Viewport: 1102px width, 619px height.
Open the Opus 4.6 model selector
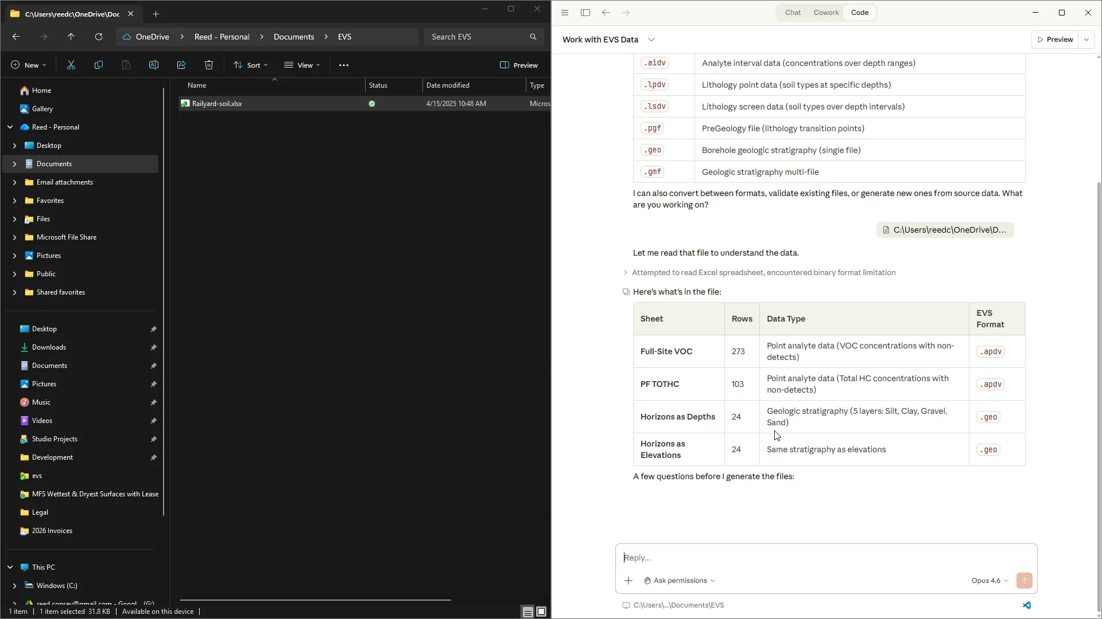pyautogui.click(x=990, y=581)
